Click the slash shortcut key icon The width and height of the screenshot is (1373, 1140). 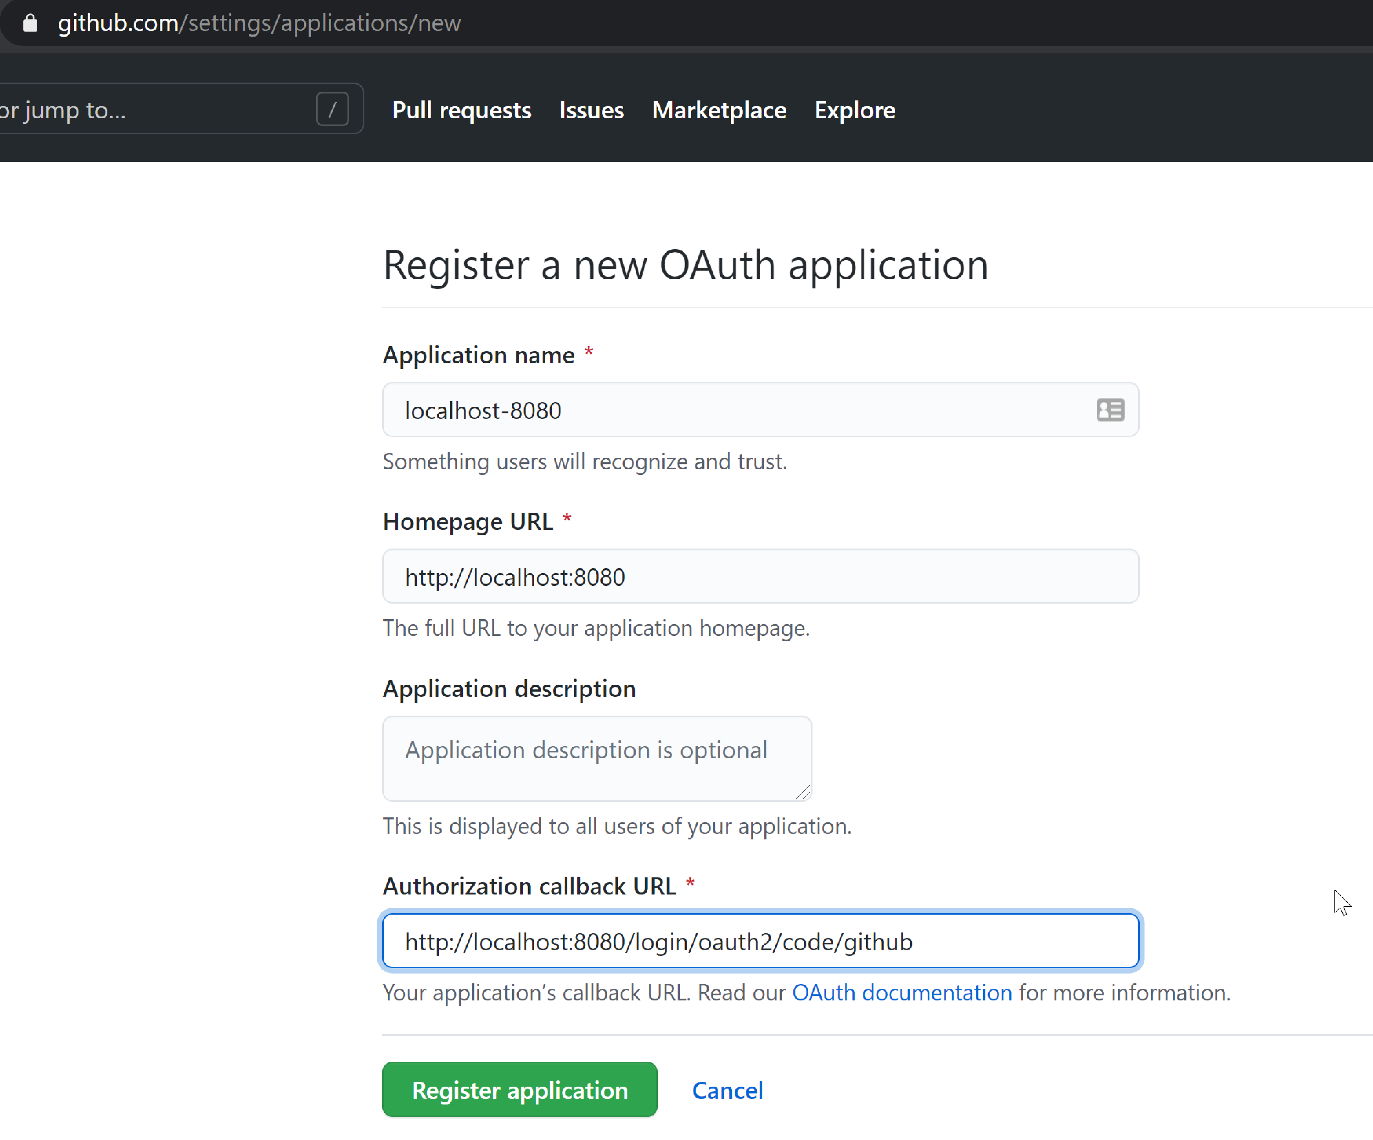[x=332, y=109]
